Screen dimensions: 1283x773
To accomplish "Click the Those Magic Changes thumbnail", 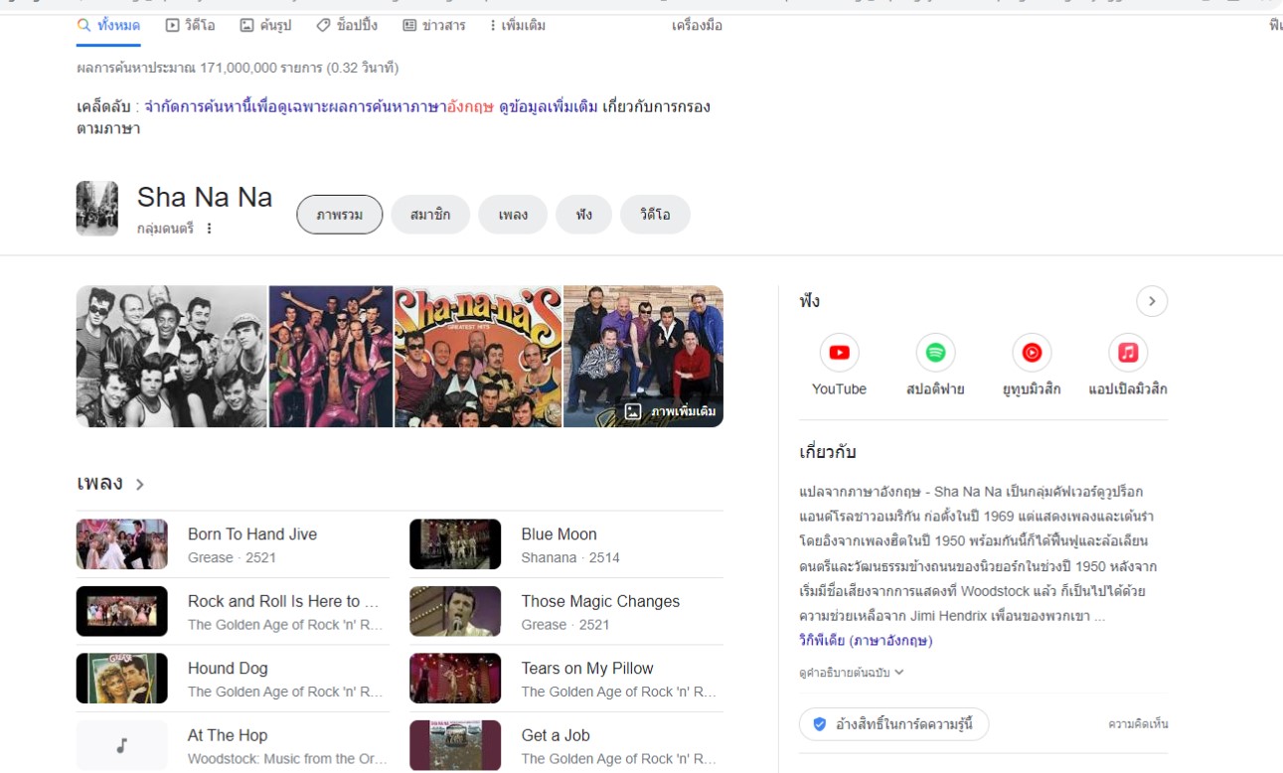I will click(455, 611).
